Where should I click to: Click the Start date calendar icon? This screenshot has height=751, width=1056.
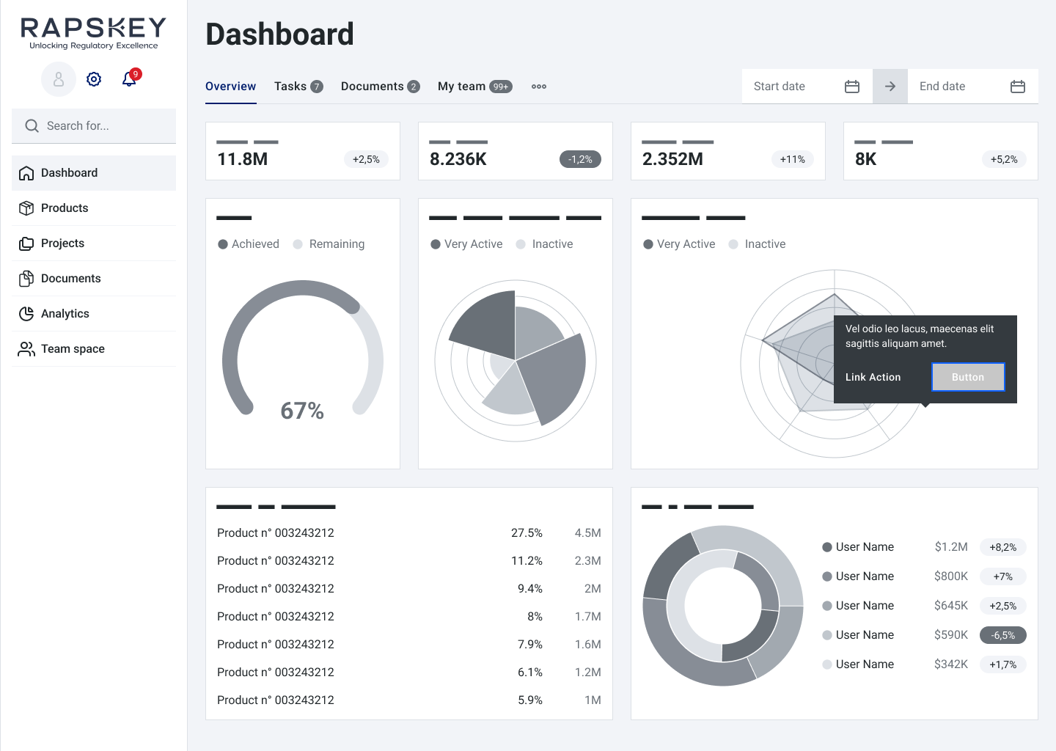pyautogui.click(x=851, y=87)
